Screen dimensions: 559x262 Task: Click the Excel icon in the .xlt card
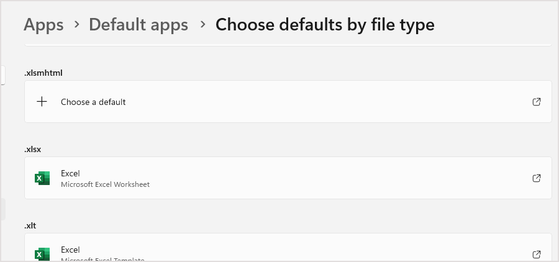tap(42, 254)
